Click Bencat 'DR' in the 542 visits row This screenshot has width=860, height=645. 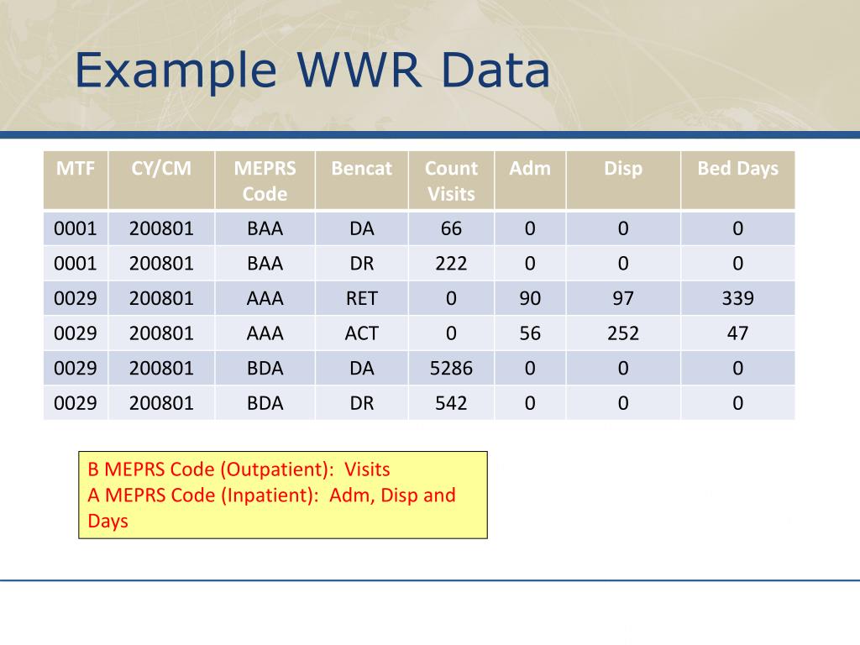[361, 403]
